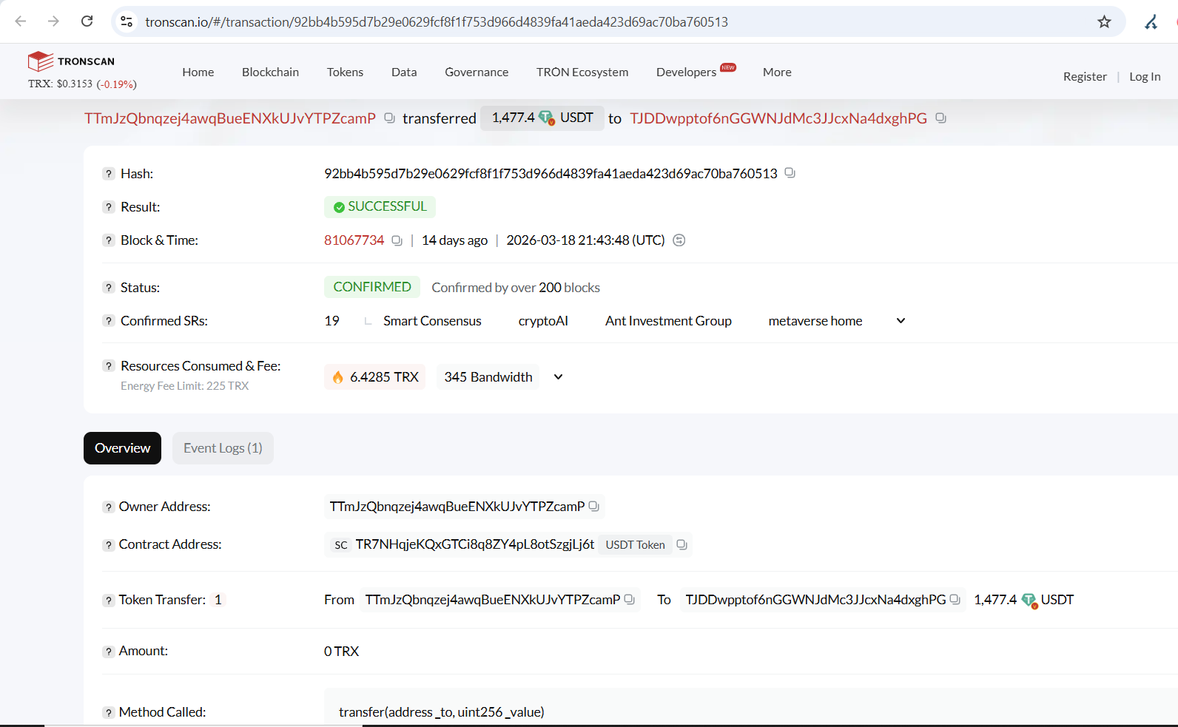Open the Token Transfer To address

tap(815, 600)
